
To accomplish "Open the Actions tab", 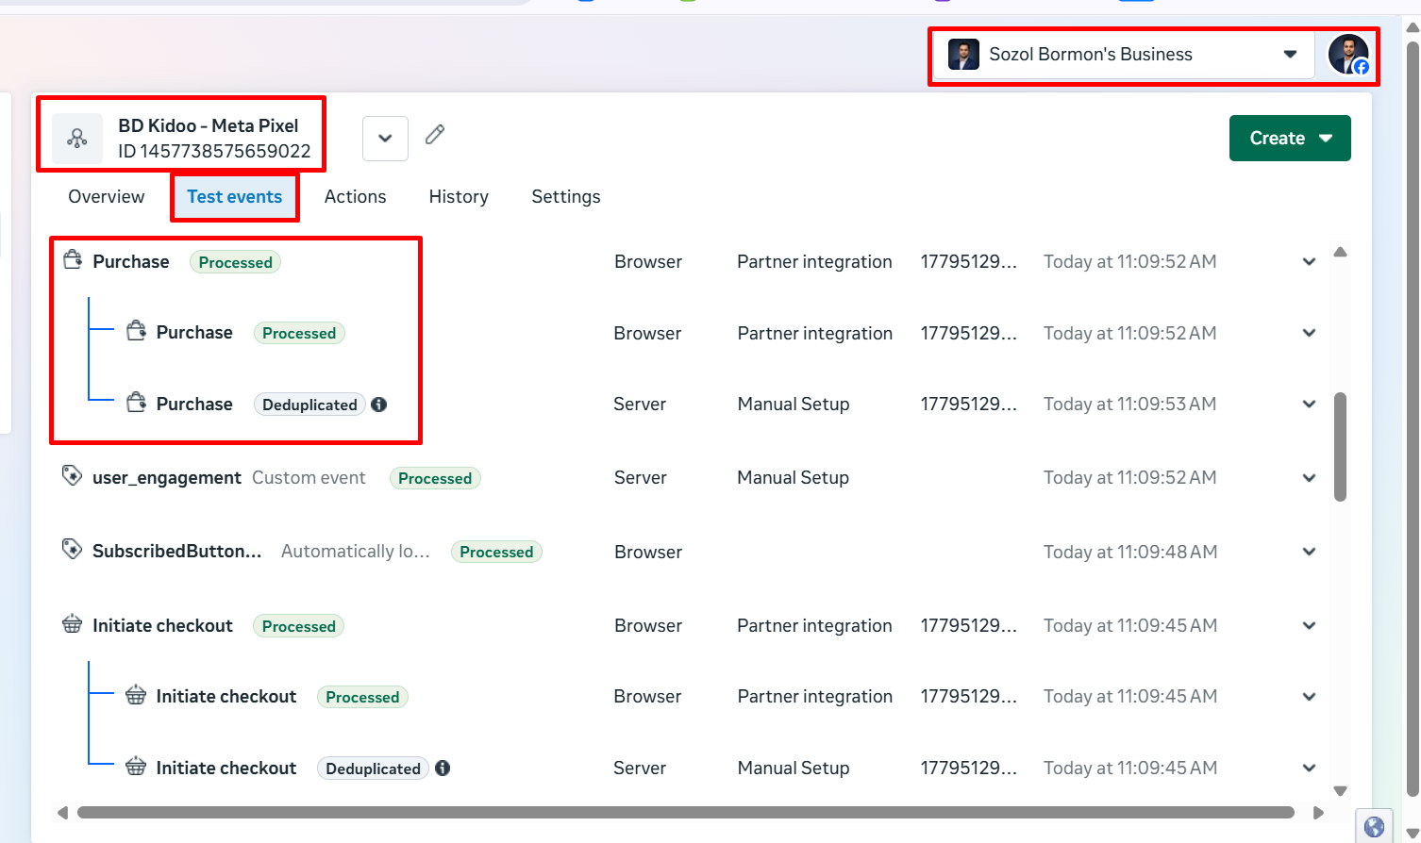I will (x=355, y=196).
